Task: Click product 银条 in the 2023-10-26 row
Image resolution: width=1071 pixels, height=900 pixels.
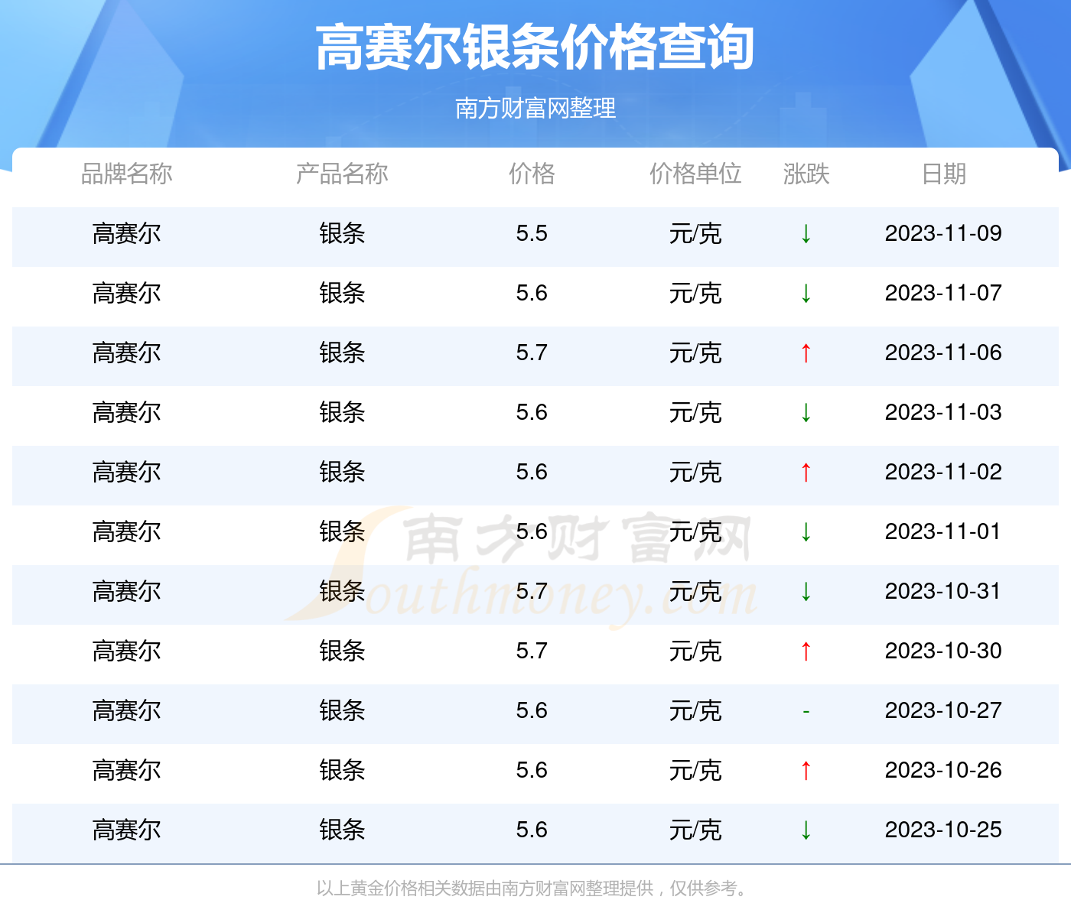Action: (x=342, y=770)
